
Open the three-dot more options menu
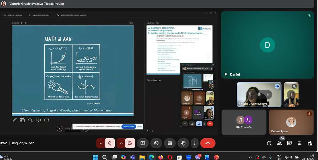195,143
